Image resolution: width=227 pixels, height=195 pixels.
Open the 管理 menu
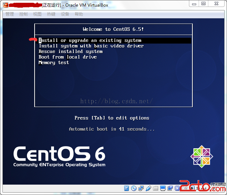[10, 14]
